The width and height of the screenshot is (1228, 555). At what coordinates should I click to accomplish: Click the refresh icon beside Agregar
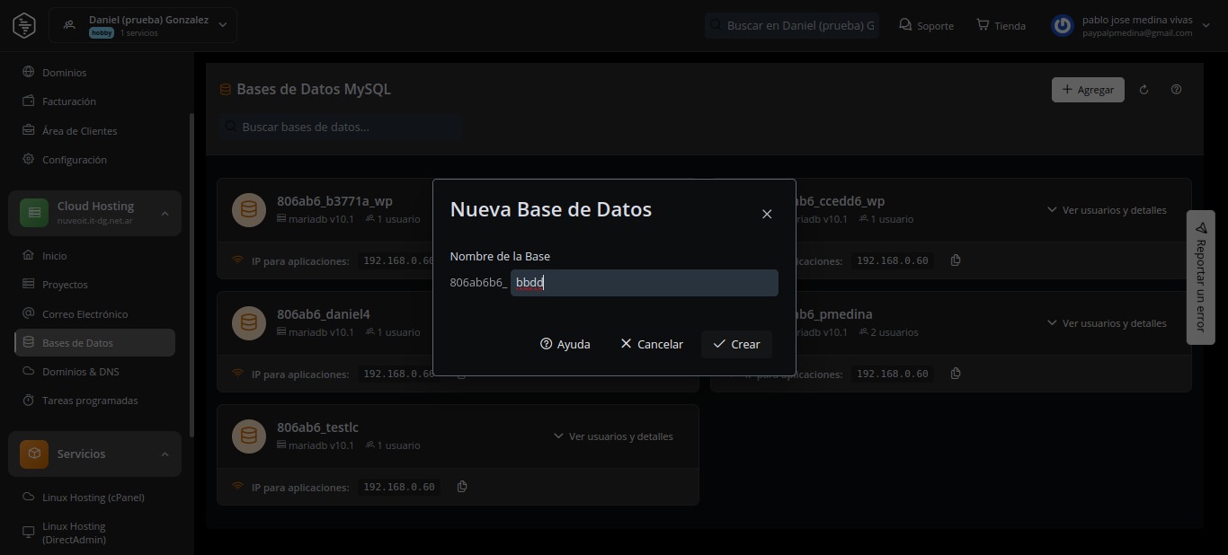(1143, 90)
